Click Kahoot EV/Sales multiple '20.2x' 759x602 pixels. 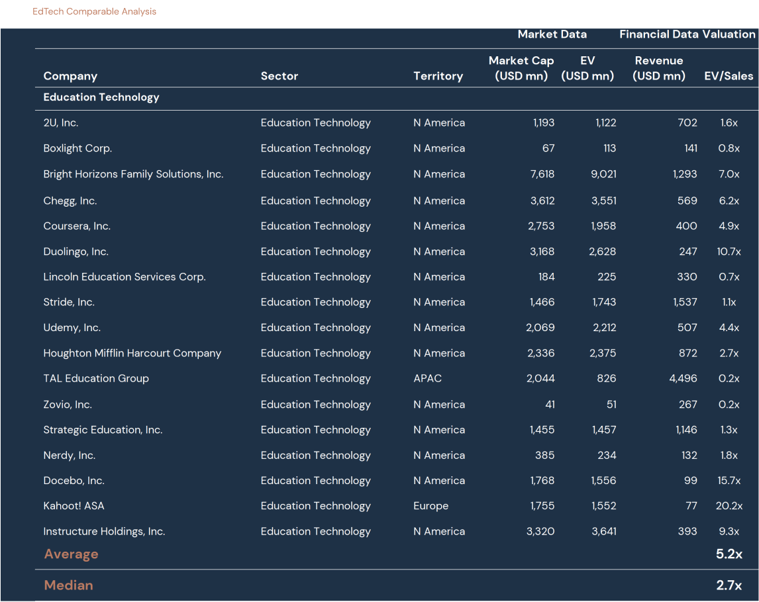click(x=729, y=506)
